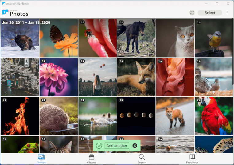Open the bird on water waves photo
Screen dimensions: 234x165
175,144
